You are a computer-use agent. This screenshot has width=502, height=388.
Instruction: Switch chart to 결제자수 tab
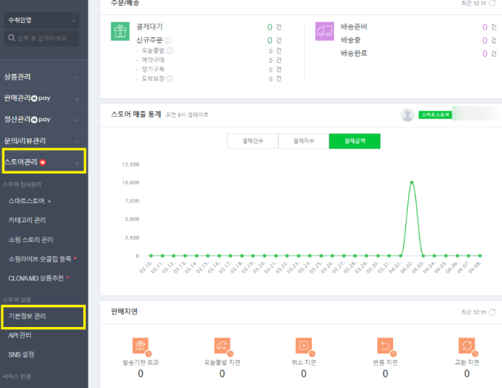coord(303,141)
